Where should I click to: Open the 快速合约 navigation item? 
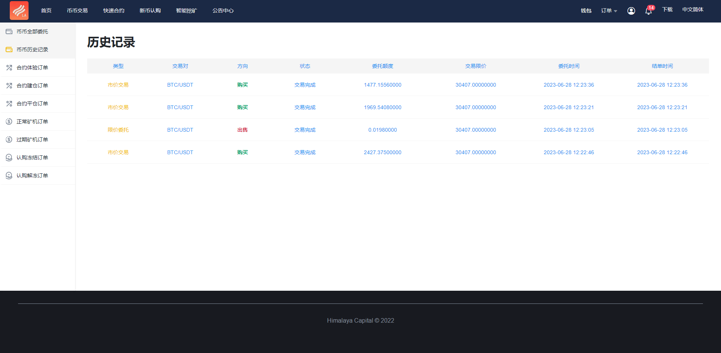pos(113,11)
